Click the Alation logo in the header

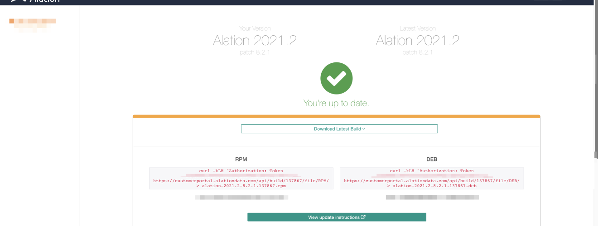[x=35, y=1]
